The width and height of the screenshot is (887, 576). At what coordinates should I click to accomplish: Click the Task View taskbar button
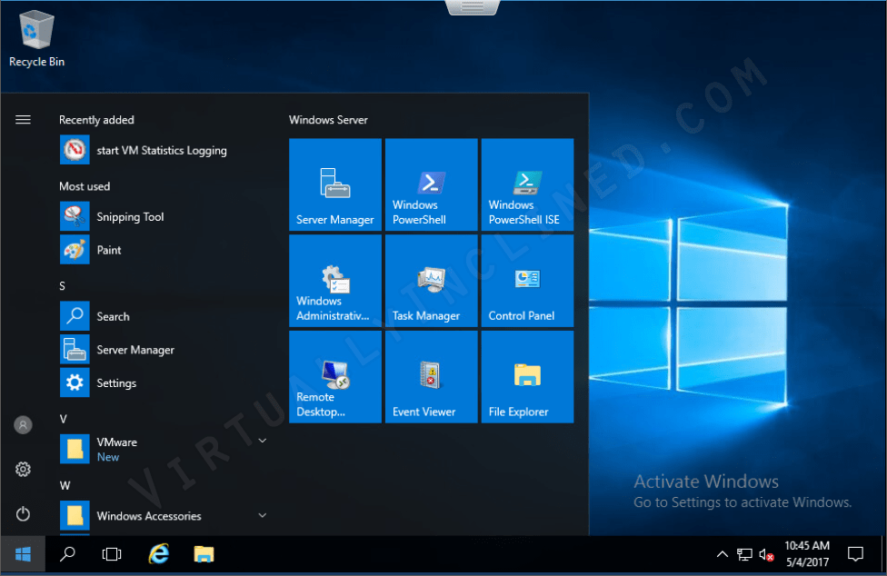[112, 553]
